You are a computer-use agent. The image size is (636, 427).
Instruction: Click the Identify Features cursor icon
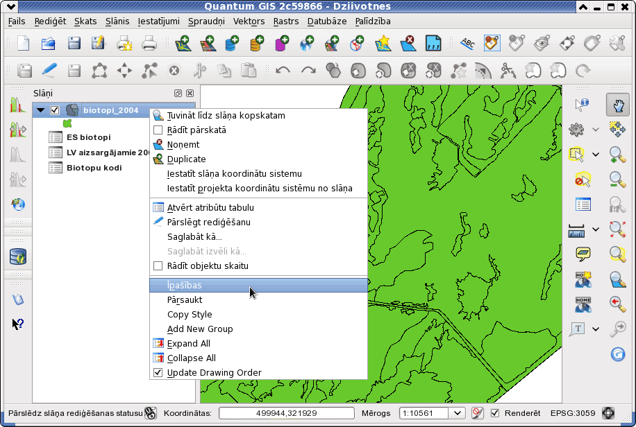click(x=581, y=105)
